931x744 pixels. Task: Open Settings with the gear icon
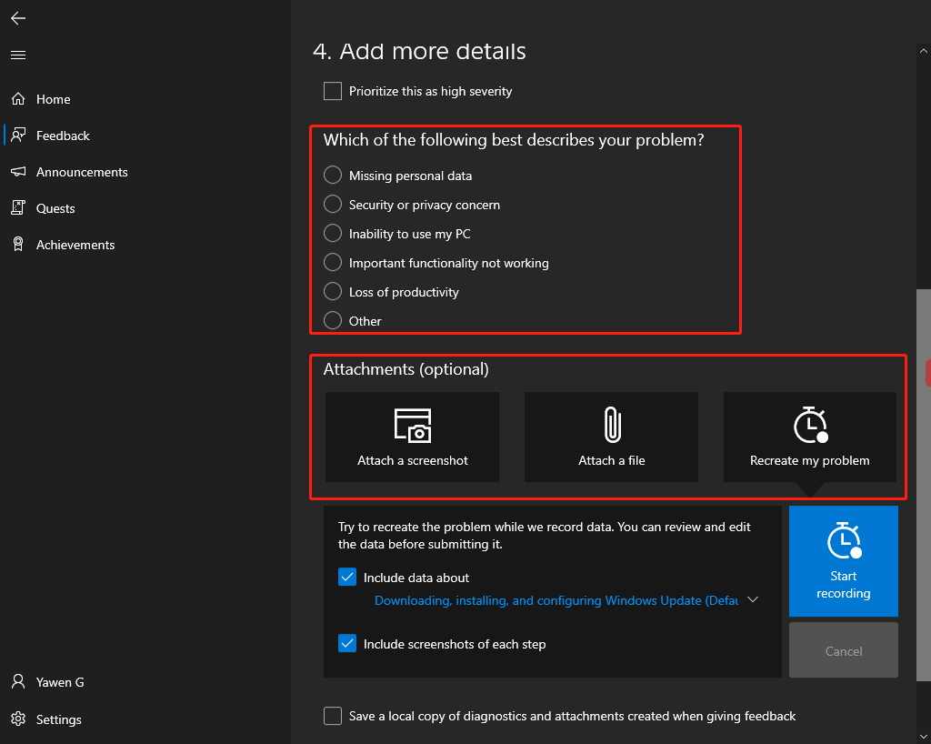pyautogui.click(x=18, y=719)
